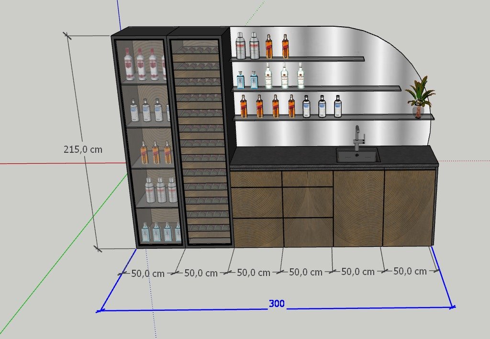Select the bottom drawer of the second base cabinet
The height and width of the screenshot is (339, 490).
[308, 232]
